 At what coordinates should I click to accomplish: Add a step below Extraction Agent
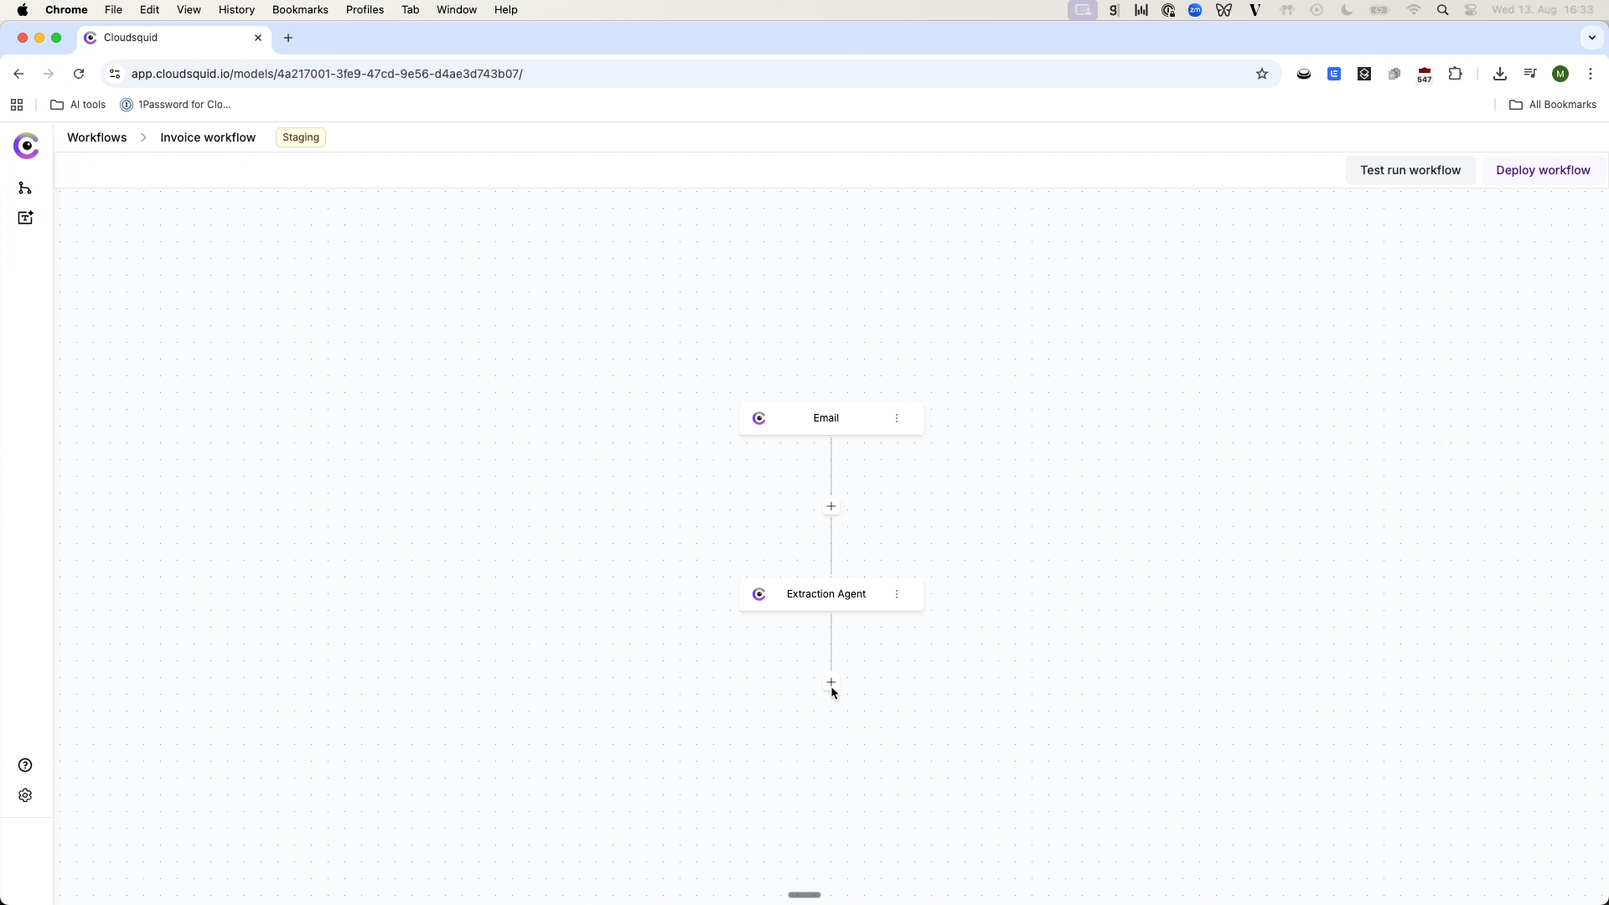pyautogui.click(x=830, y=682)
